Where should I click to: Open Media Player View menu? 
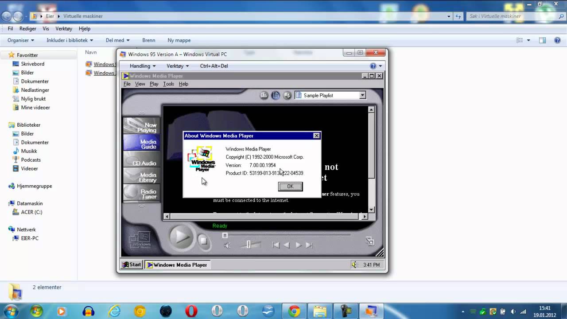[140, 84]
